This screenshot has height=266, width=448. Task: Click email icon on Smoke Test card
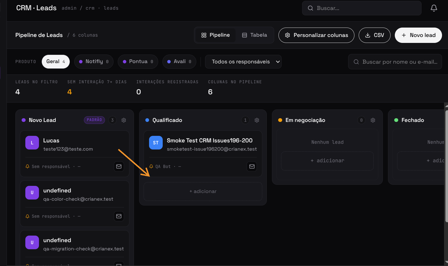pos(252,167)
